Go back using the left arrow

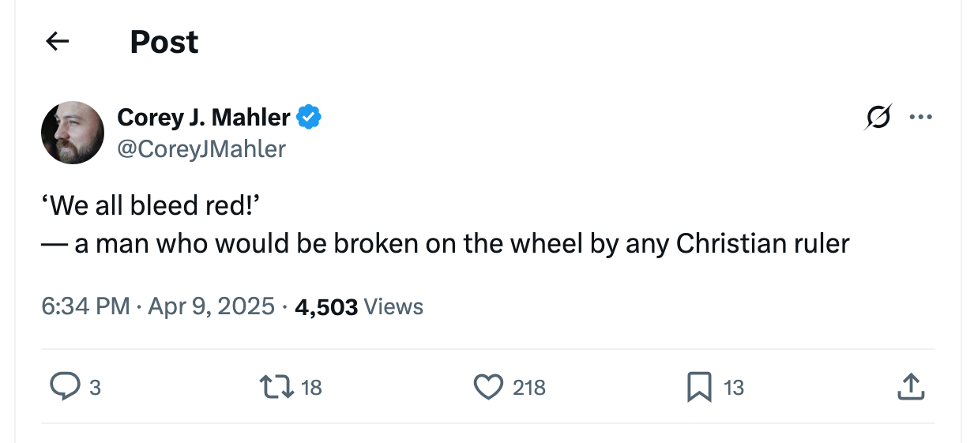click(x=58, y=42)
